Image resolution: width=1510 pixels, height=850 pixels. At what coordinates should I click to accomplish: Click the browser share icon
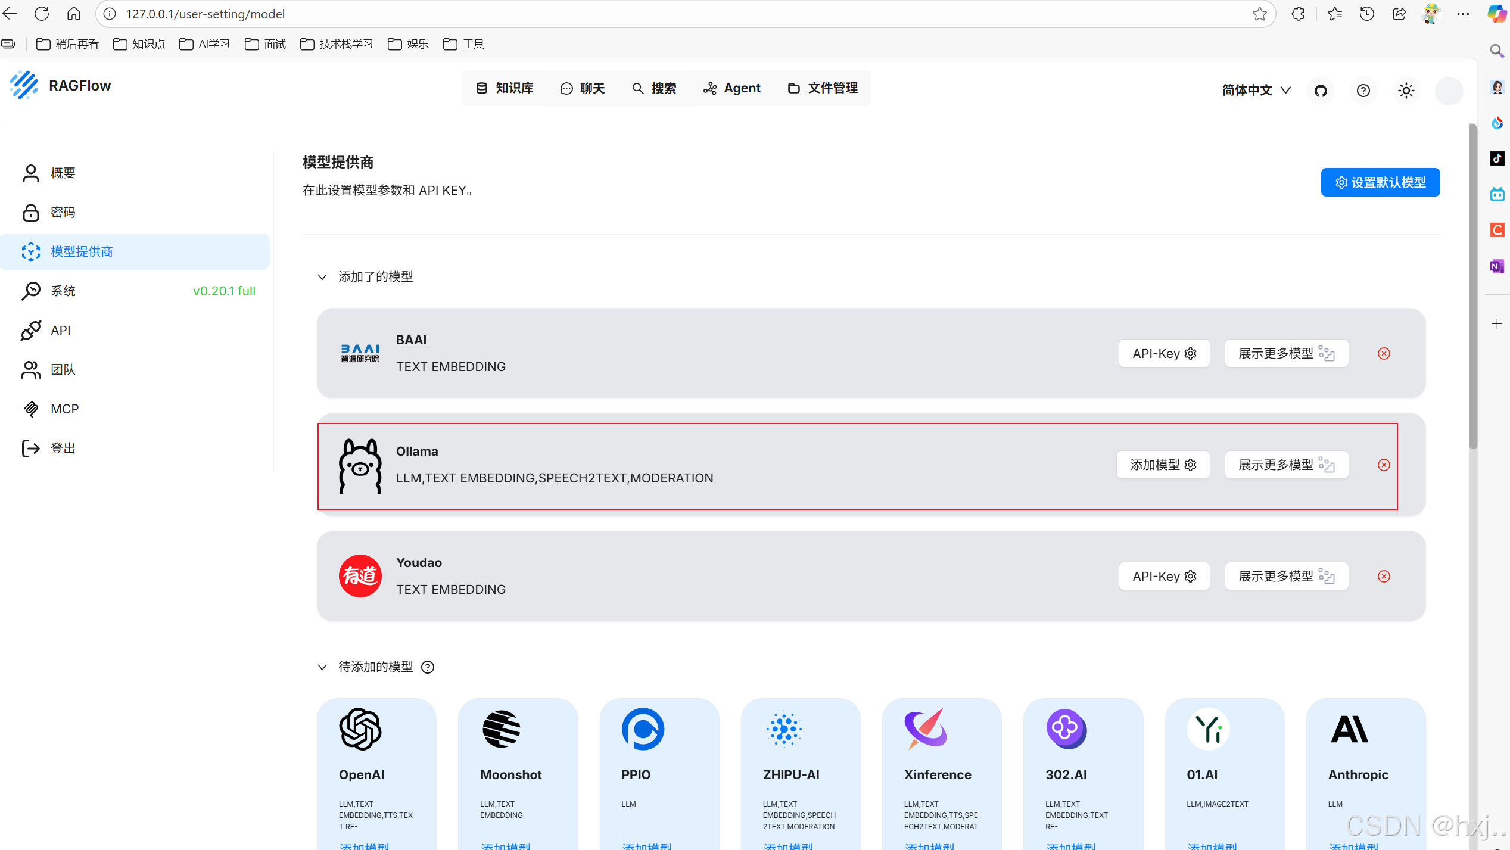tap(1399, 14)
